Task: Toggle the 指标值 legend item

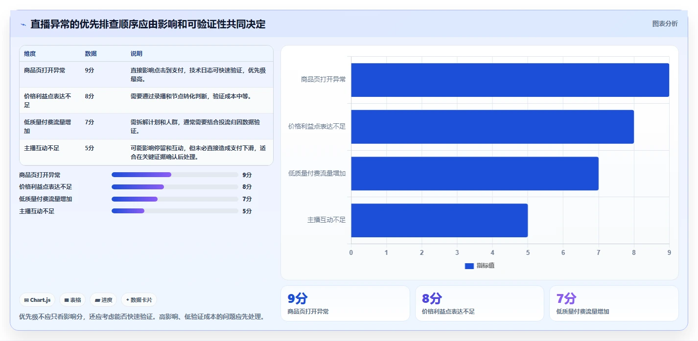Action: [x=479, y=266]
